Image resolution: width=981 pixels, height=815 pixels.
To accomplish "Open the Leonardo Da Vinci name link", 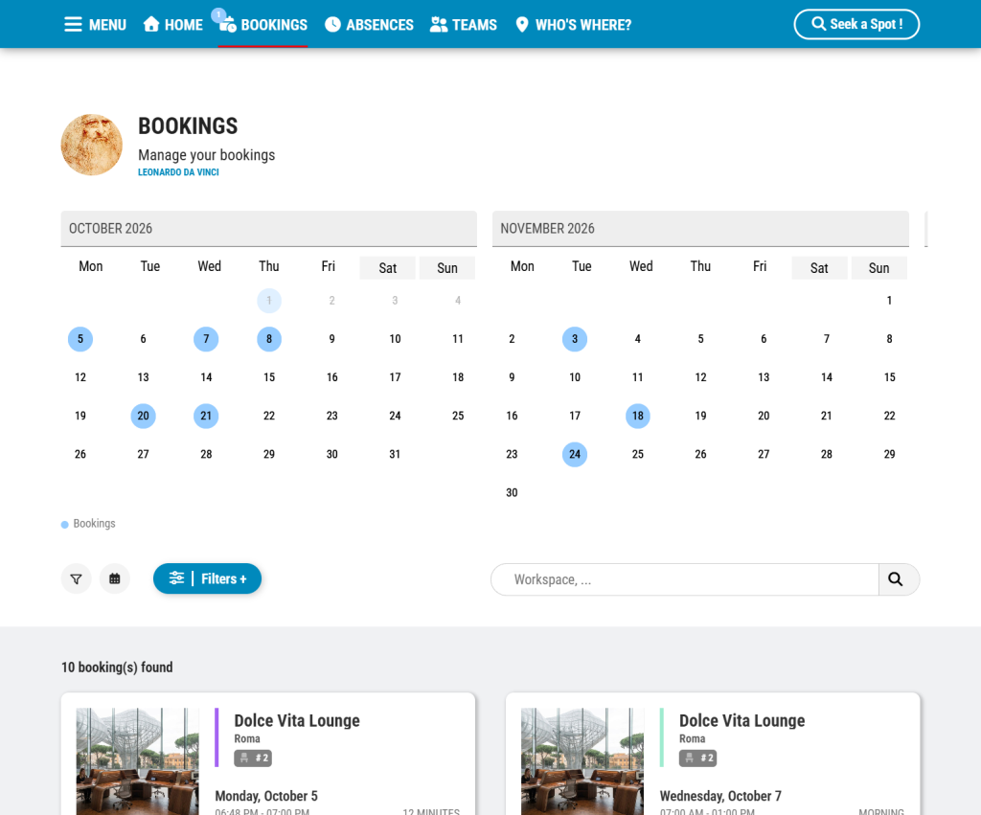I will 178,172.
